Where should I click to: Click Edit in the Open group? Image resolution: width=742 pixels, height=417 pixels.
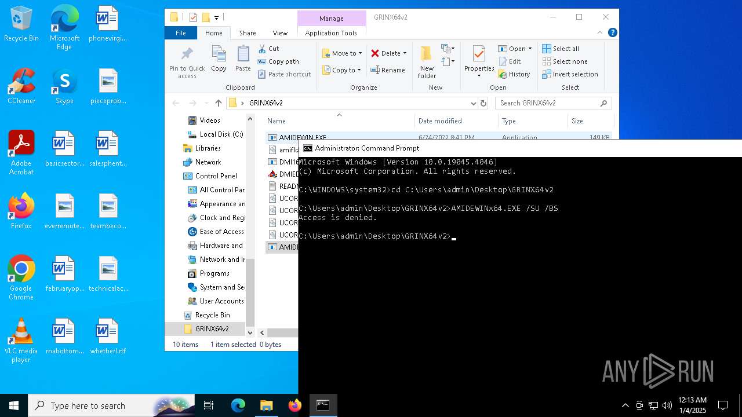point(509,61)
